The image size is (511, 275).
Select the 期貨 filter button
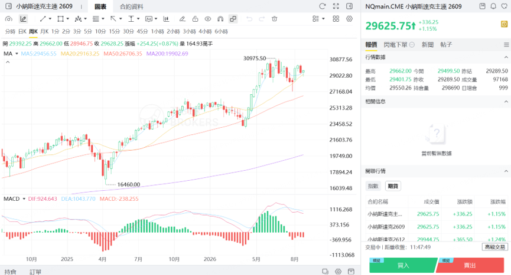coord(393,186)
